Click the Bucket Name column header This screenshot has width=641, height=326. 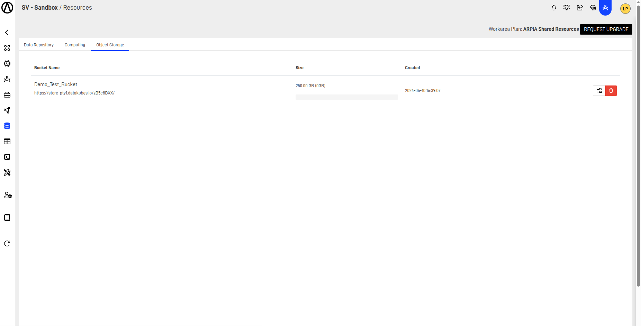[x=47, y=68]
